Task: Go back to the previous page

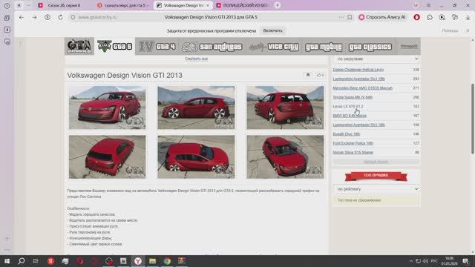Action: click(22, 18)
